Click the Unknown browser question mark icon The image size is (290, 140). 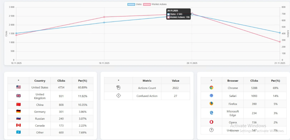[x=211, y=130]
